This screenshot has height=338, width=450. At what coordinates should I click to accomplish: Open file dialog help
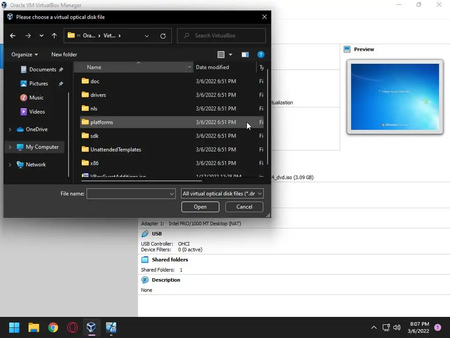tap(261, 54)
